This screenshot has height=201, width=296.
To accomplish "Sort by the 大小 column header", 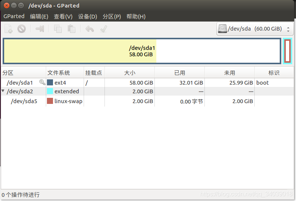I will [130, 73].
